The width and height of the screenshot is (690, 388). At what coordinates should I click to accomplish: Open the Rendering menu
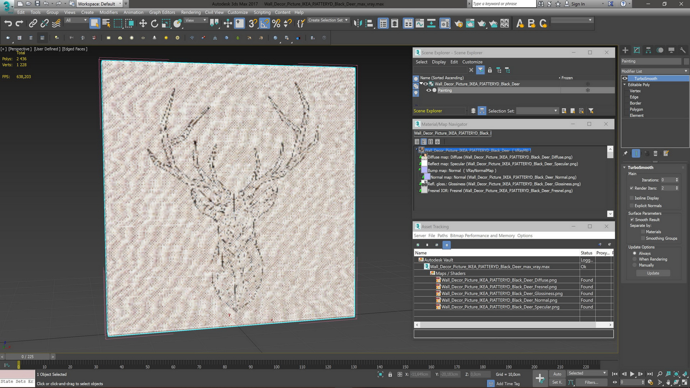point(191,12)
